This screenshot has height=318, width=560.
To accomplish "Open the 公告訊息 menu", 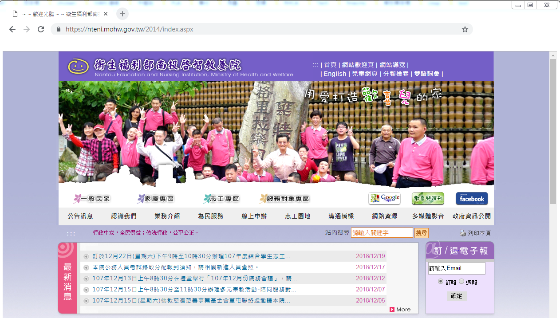I will 80,216.
